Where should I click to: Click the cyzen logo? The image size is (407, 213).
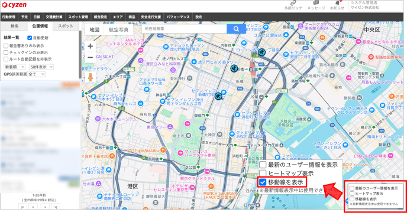coord(14,5)
